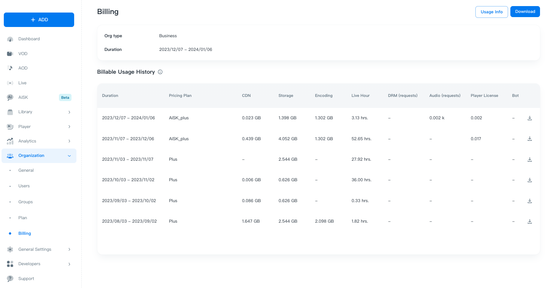This screenshot has width=548, height=288.
Task: Collapse the Organization menu
Action: point(69,156)
